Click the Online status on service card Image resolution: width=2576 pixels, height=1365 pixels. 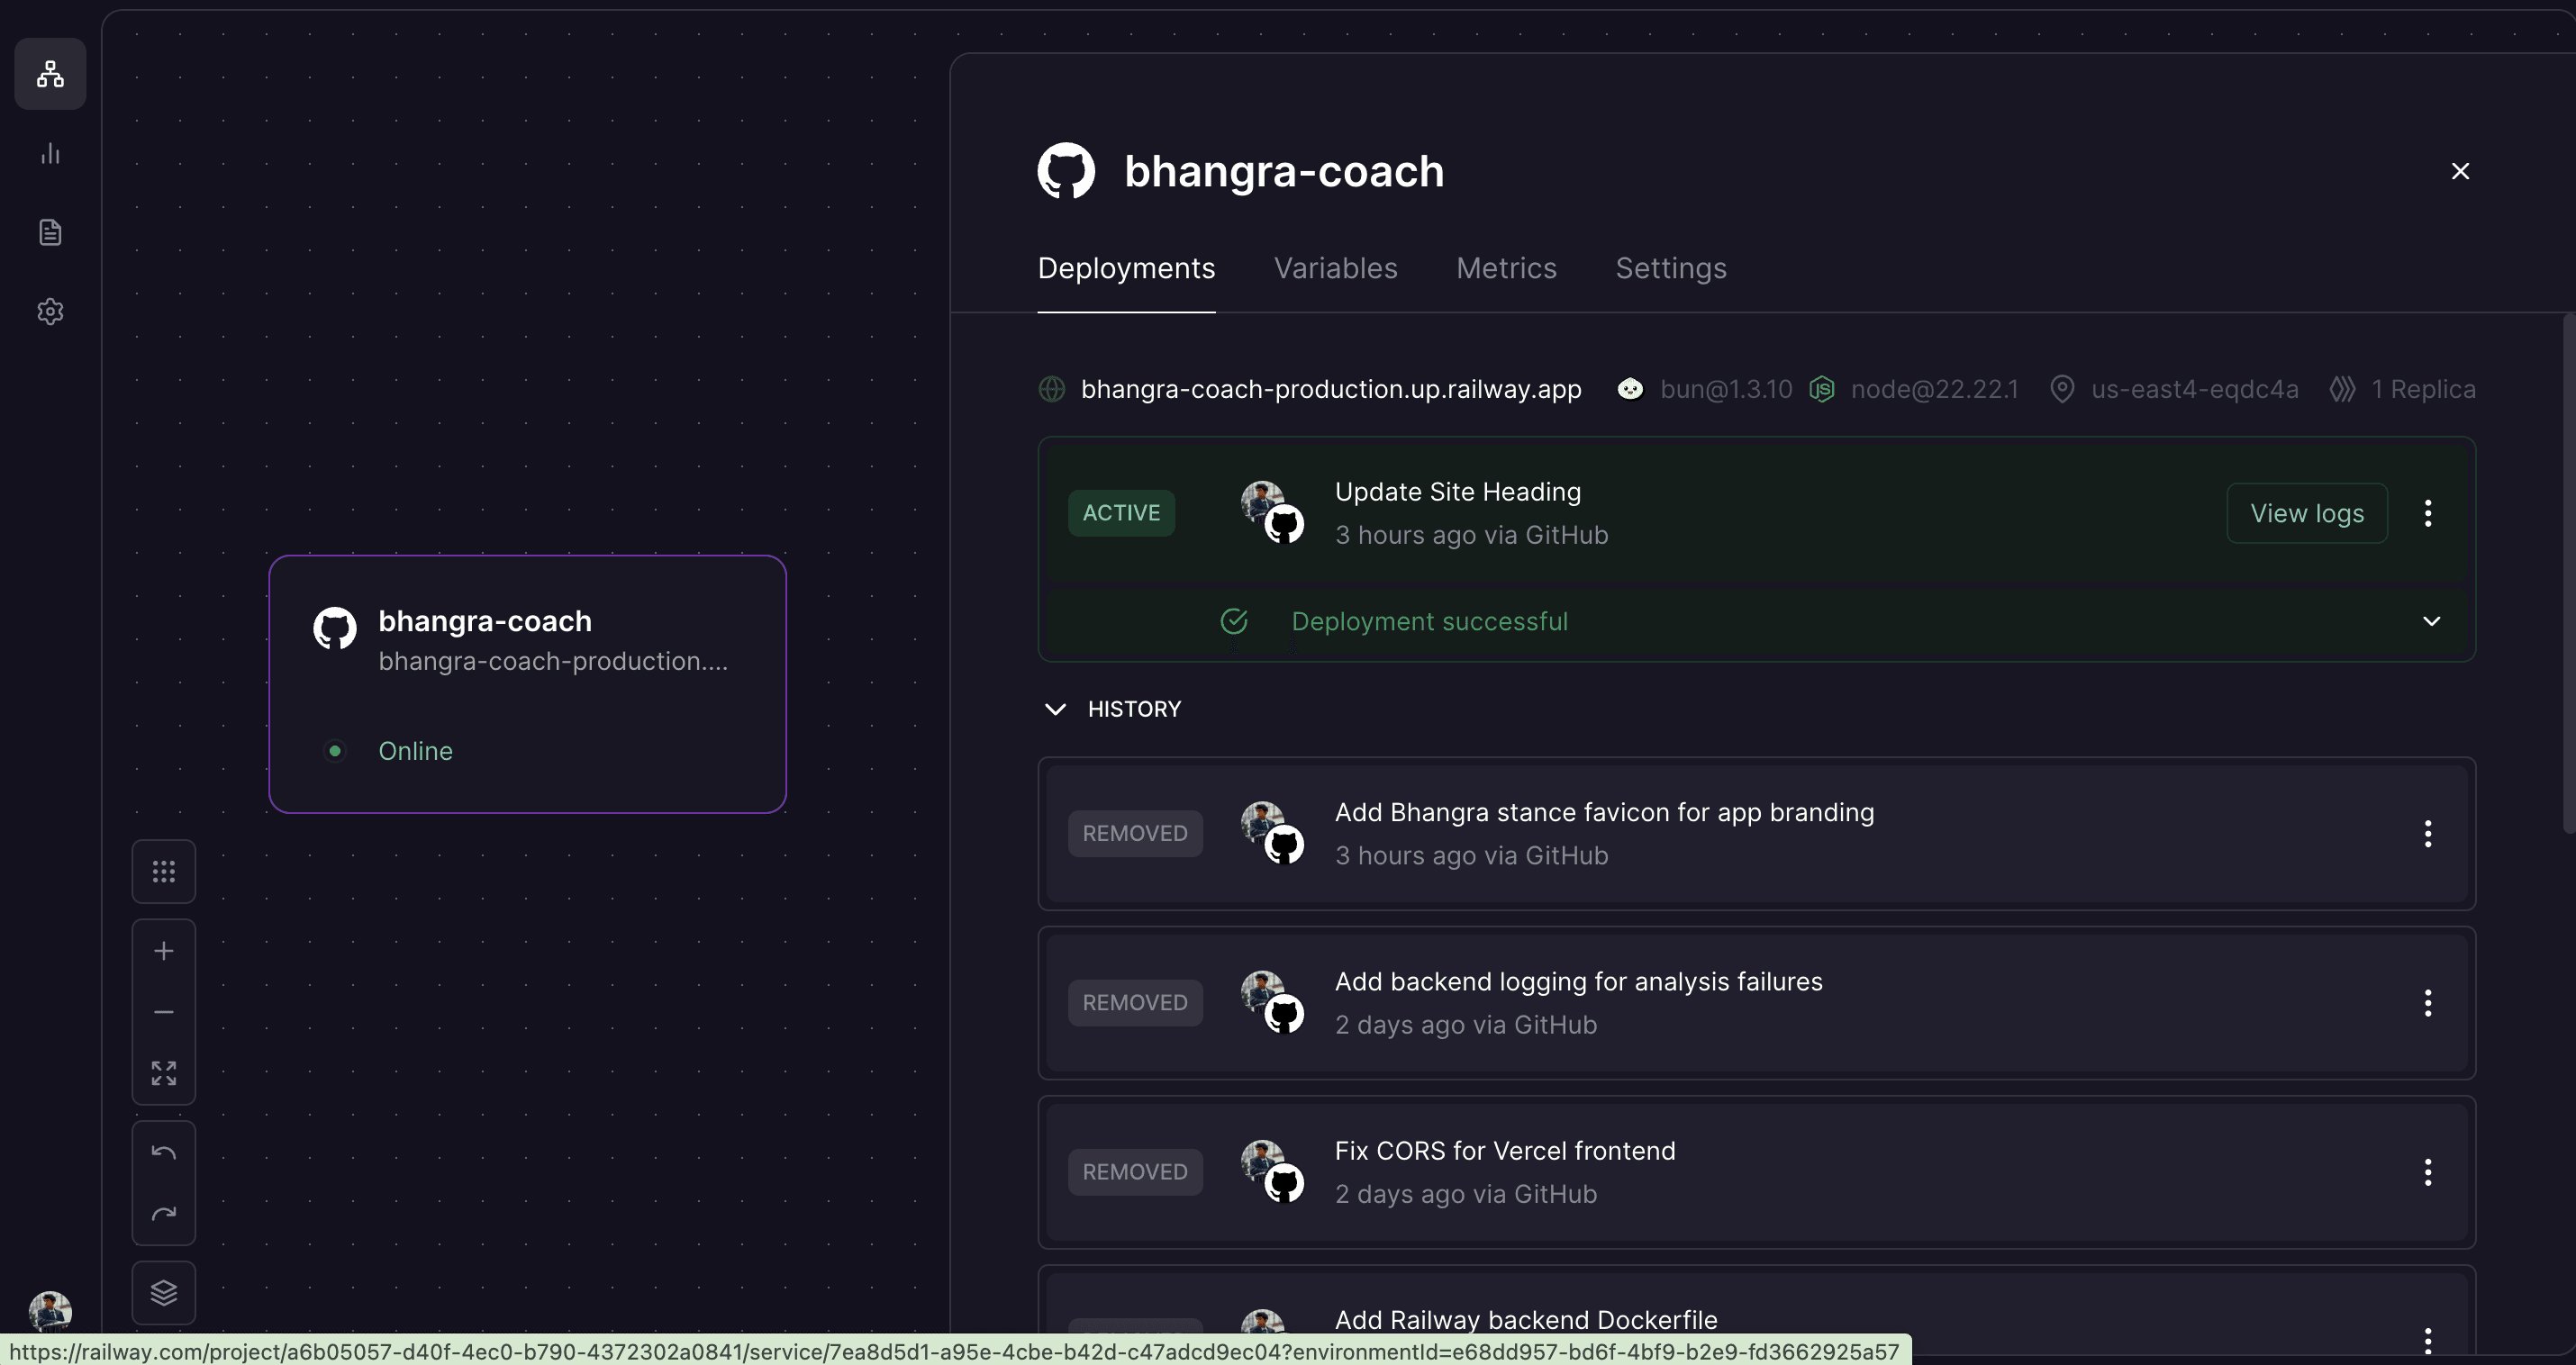coord(415,751)
